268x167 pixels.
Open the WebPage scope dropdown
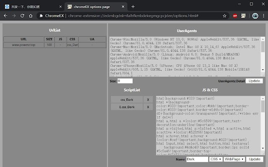(x=234, y=159)
